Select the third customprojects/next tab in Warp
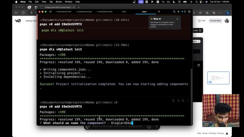244x137 pixels. [104, 12]
